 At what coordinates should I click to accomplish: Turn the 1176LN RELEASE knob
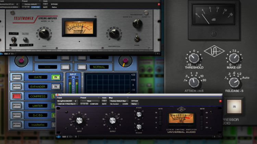pyautogui.click(x=139, y=127)
